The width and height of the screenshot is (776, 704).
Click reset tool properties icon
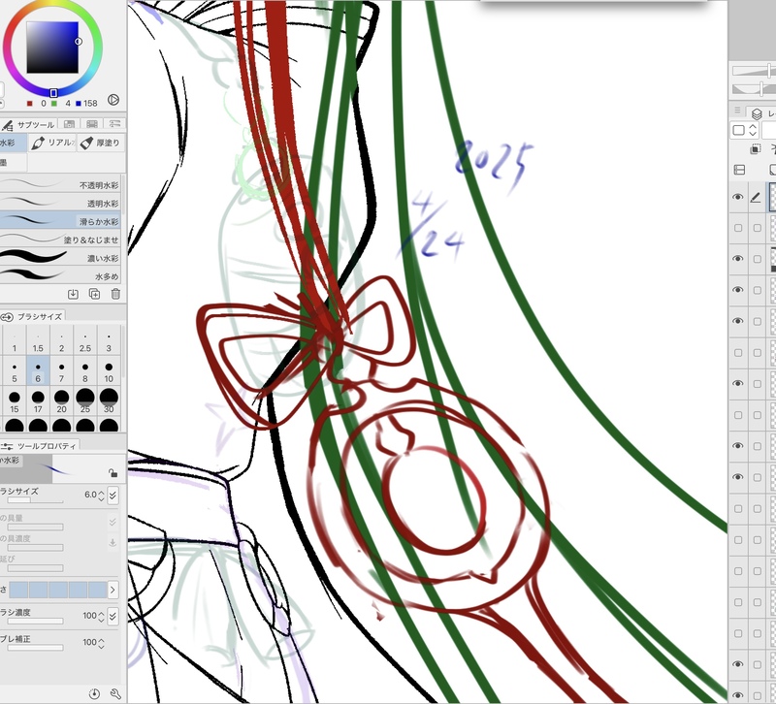coord(94,693)
